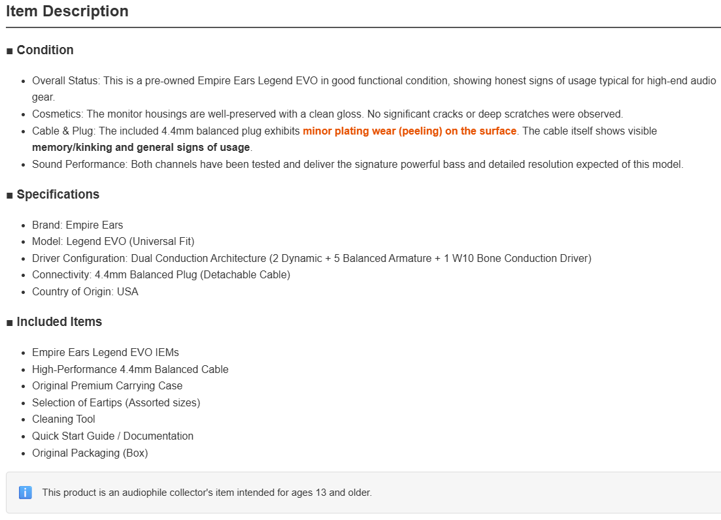The height and width of the screenshot is (520, 721).
Task: Click Original Premium Carrying Case item
Action: [x=107, y=386]
